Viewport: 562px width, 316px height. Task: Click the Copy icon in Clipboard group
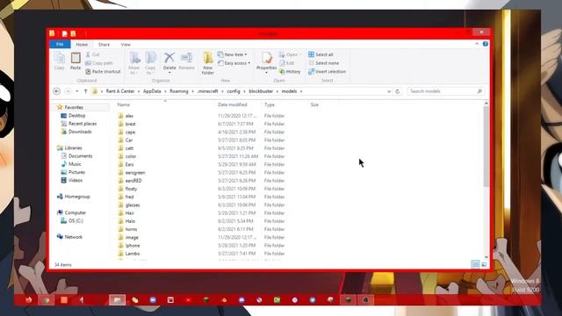(59, 61)
